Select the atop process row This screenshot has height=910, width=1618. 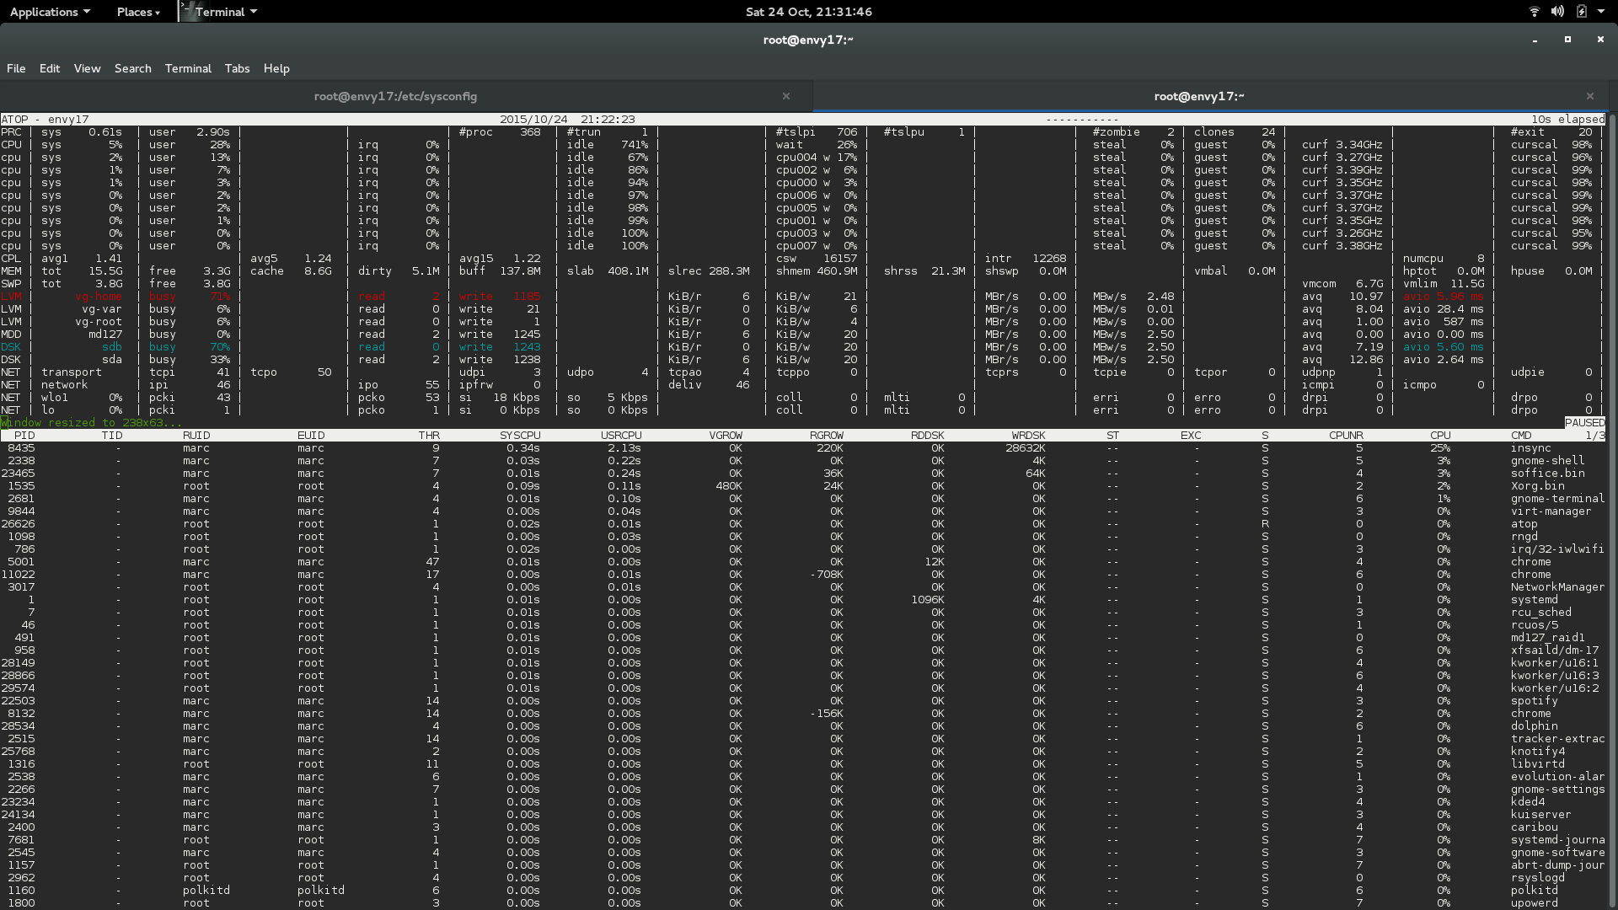click(x=803, y=524)
